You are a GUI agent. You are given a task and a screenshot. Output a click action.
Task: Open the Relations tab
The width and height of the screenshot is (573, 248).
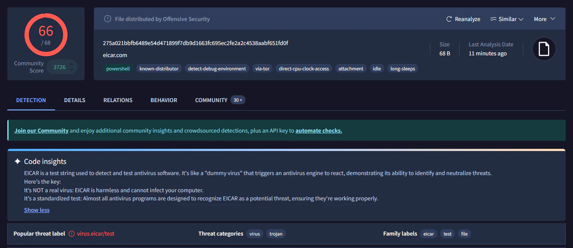pos(118,100)
